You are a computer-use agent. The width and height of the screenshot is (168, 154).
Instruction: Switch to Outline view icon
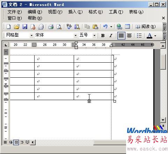point(22,142)
